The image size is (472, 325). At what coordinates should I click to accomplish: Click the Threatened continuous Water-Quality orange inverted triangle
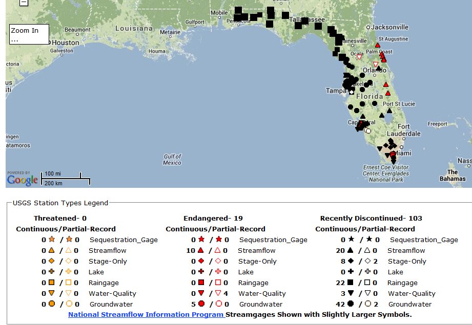[x=51, y=293]
